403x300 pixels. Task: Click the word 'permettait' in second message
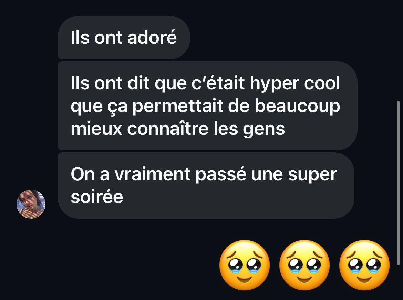pyautogui.click(x=178, y=107)
